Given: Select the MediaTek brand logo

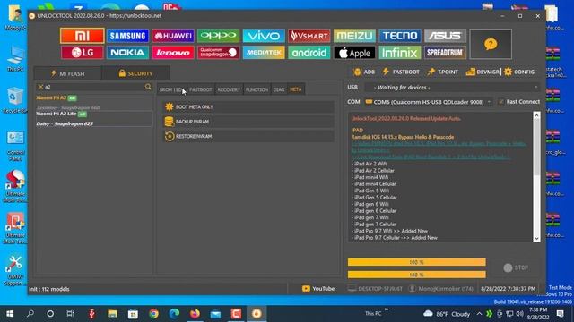Looking at the screenshot, I should [264, 53].
